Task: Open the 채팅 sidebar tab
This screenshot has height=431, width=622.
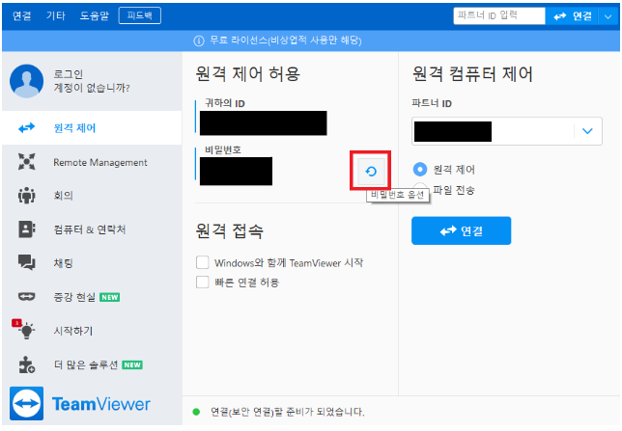Action: (92, 263)
